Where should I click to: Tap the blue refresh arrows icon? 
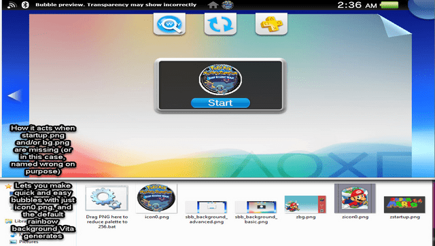pos(220,24)
